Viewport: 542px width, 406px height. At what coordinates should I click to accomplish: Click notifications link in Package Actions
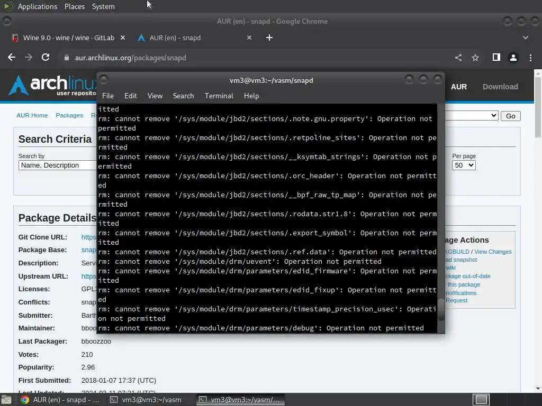[x=461, y=293]
